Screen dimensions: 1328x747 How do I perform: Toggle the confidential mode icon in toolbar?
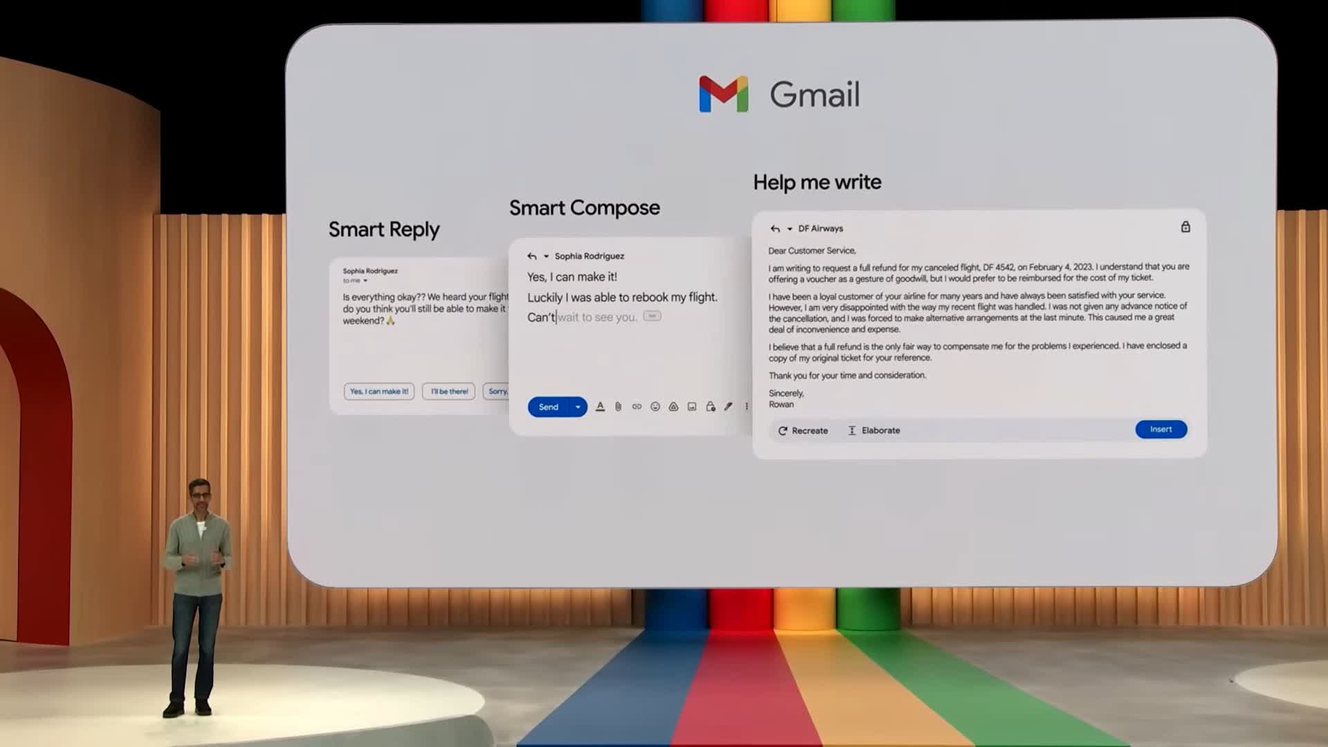710,407
